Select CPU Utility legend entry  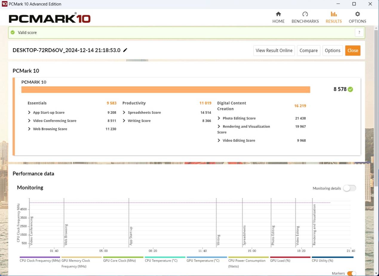[x=332, y=260]
